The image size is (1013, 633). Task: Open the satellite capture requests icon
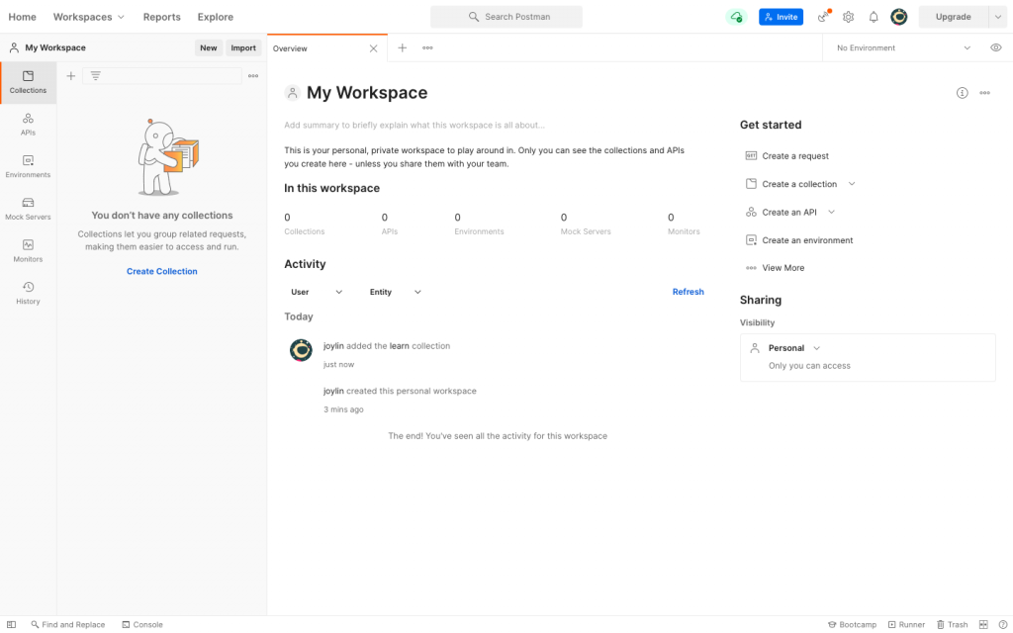[x=824, y=17]
